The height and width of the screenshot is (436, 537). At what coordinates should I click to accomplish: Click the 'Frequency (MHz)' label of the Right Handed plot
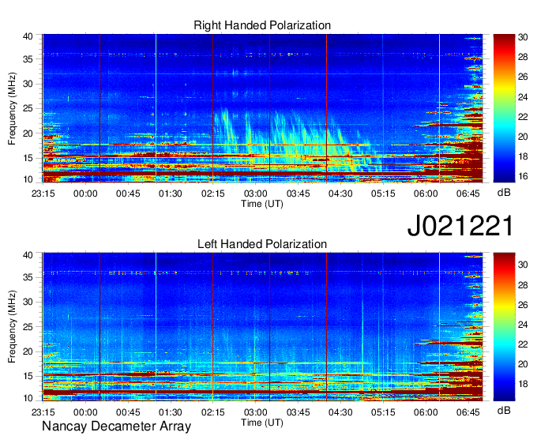[x=12, y=108]
